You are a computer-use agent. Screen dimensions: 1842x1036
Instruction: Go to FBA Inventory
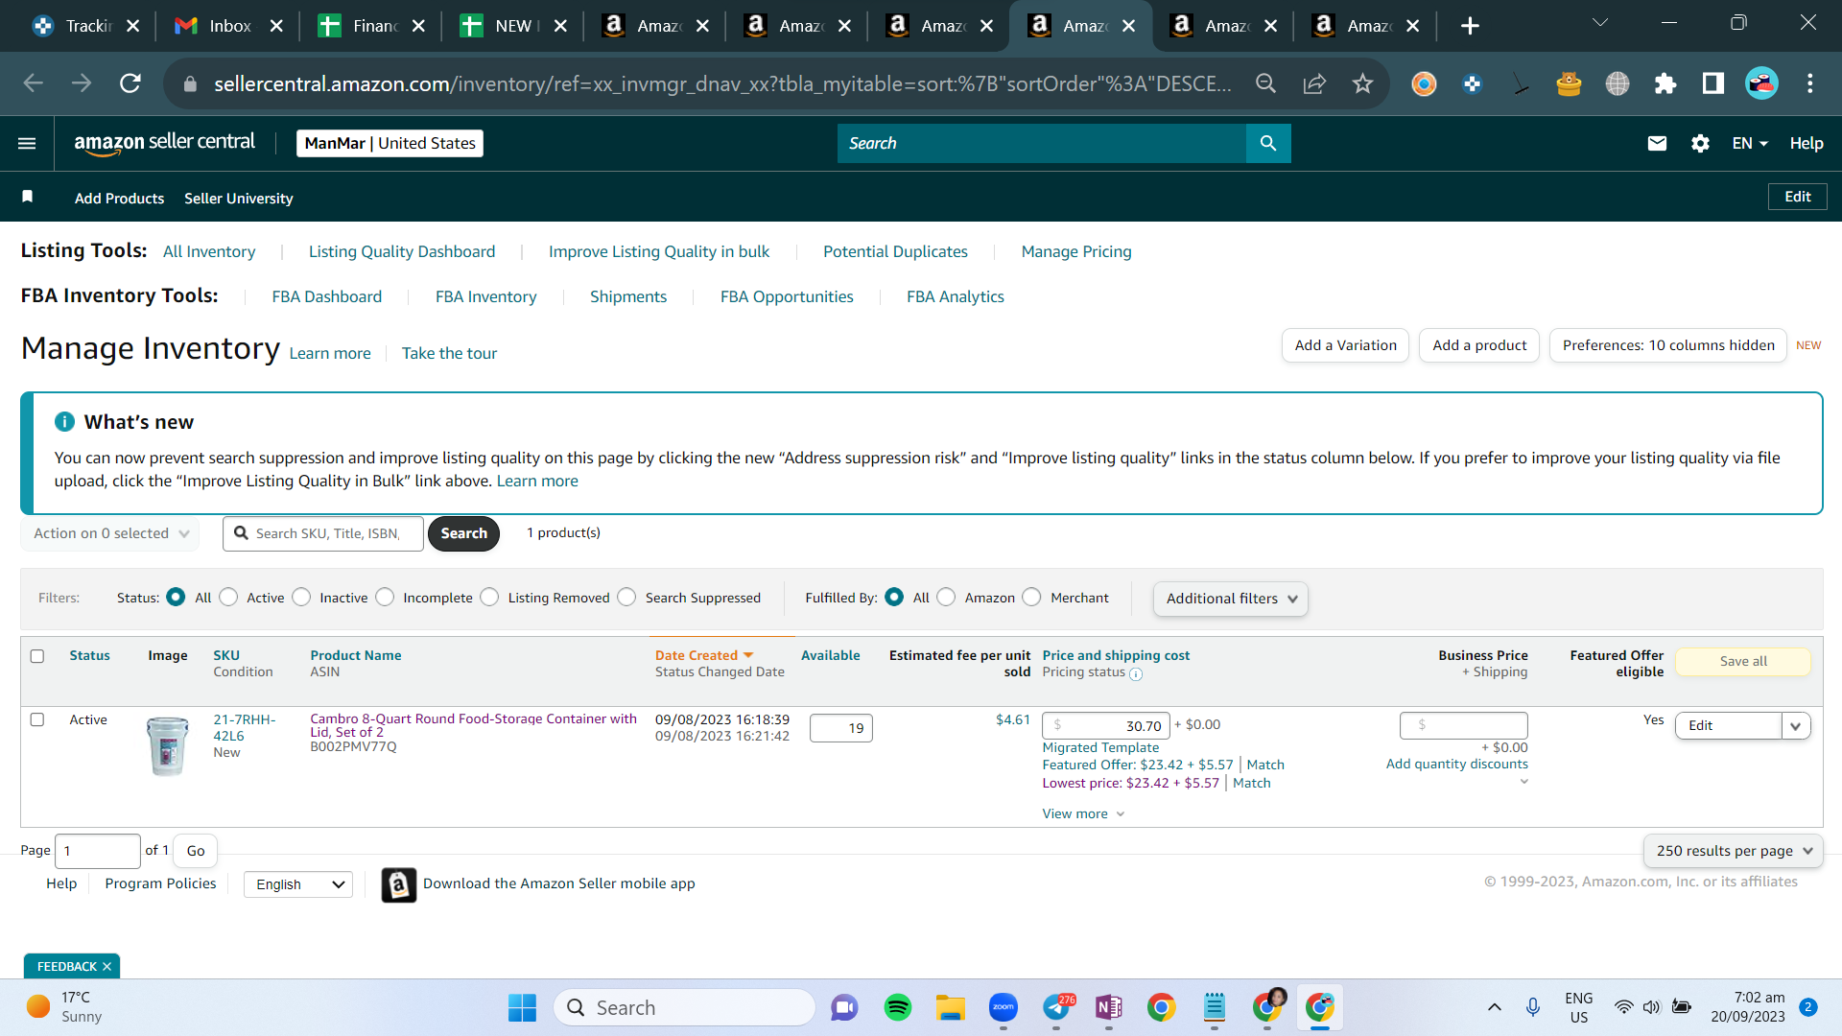coord(485,296)
